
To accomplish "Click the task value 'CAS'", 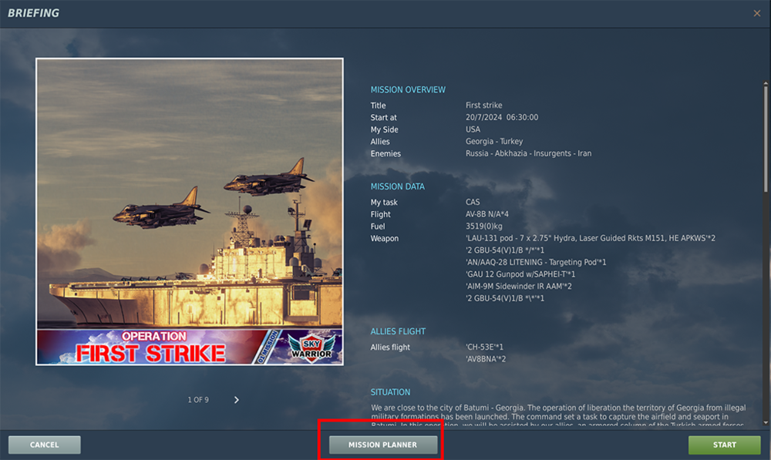I will coord(473,202).
